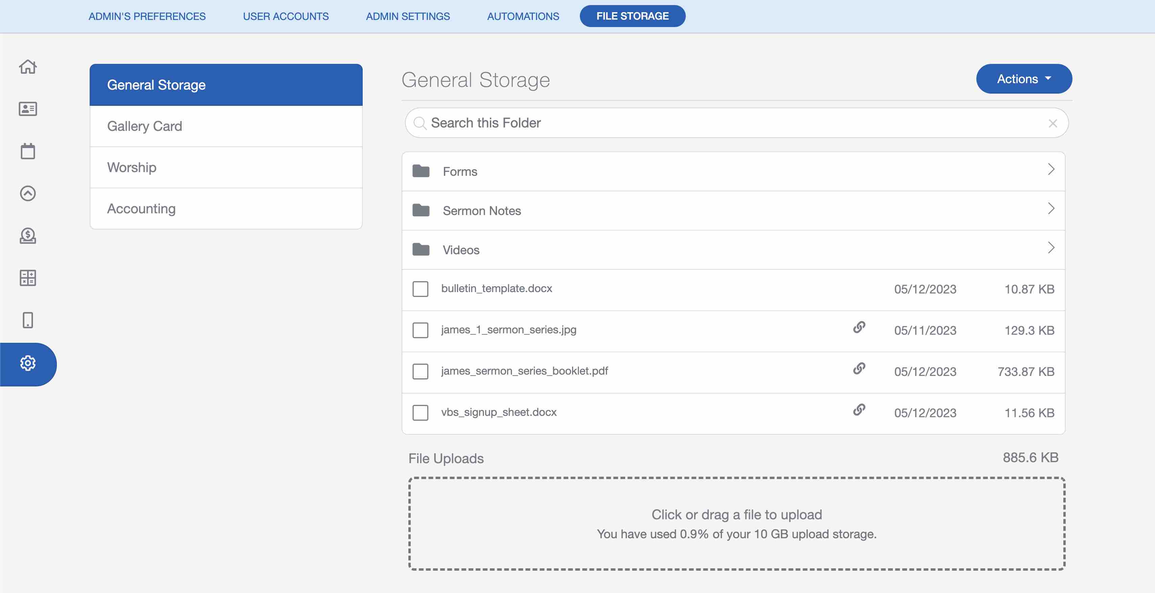Expand the Sermon Notes folder chevron

coord(1051,208)
